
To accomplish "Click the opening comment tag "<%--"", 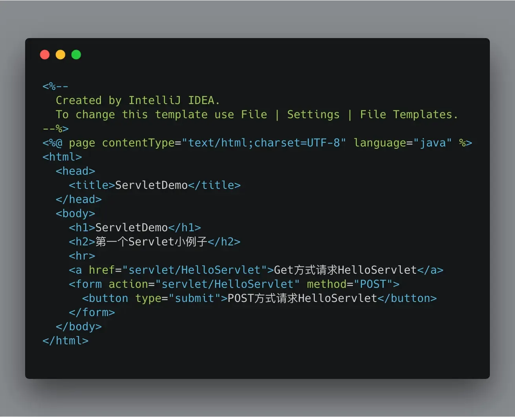I will (55, 86).
